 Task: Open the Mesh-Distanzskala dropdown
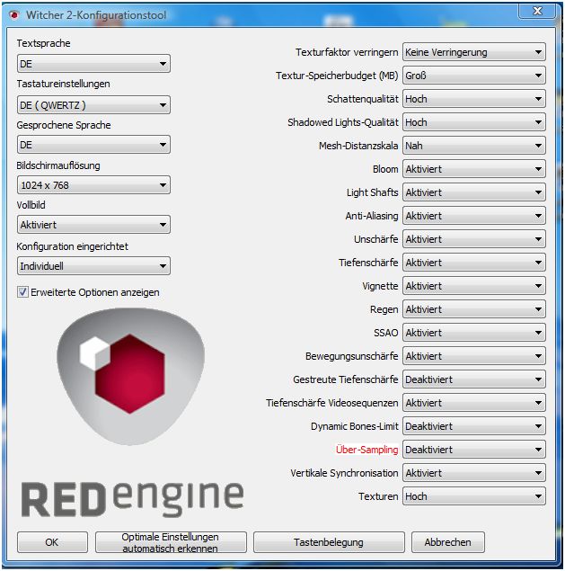click(474, 146)
